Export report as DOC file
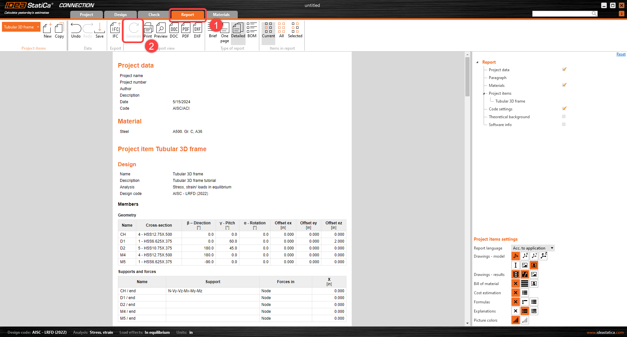 (174, 30)
